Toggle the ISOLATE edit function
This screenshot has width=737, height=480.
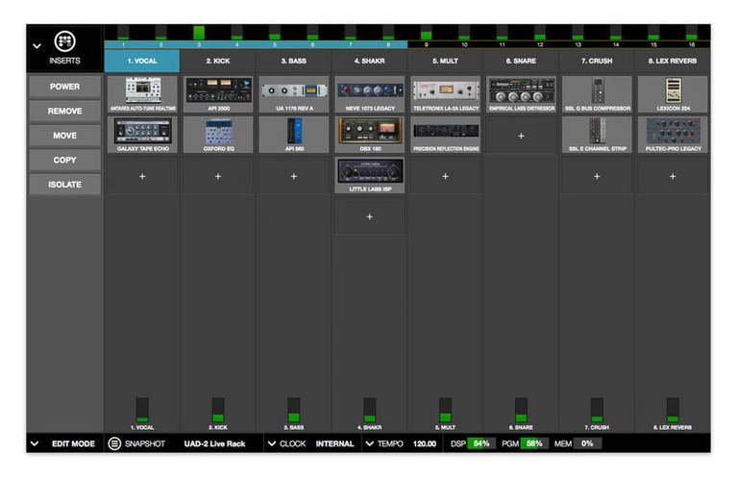[65, 185]
